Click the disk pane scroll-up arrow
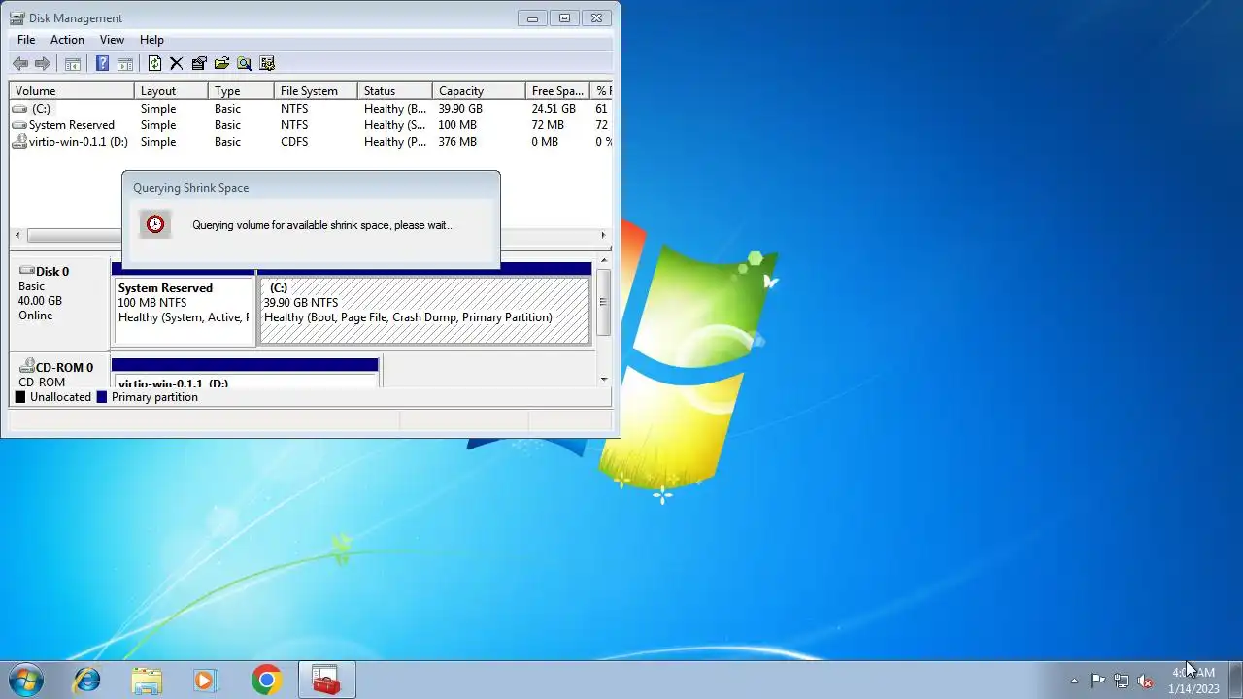 [603, 260]
